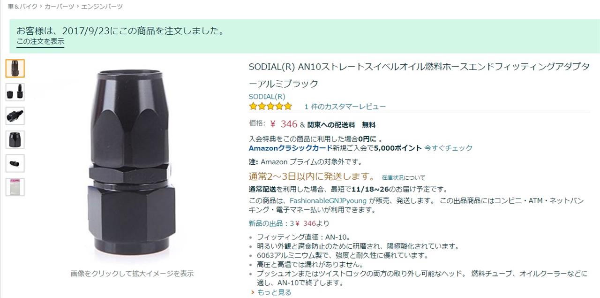Open the エンジンパーツ breadcrumb category
The image size is (600, 298).
point(102,7)
